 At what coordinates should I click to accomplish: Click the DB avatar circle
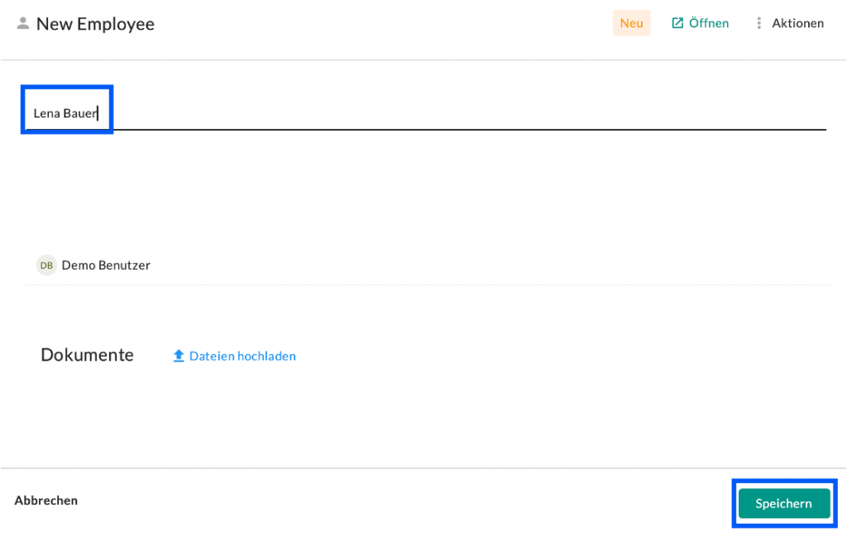(46, 266)
